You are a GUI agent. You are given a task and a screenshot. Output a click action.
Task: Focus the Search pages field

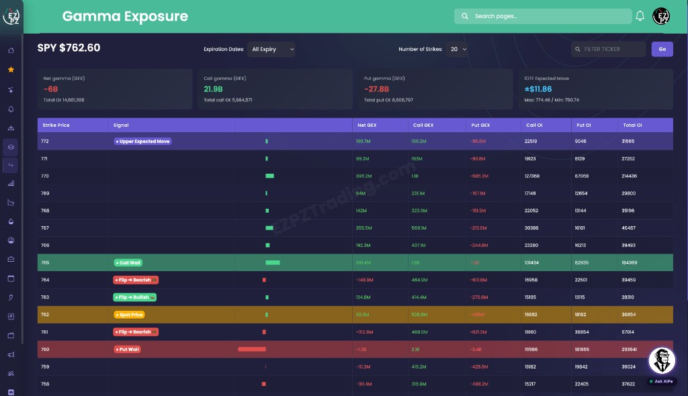(543, 16)
